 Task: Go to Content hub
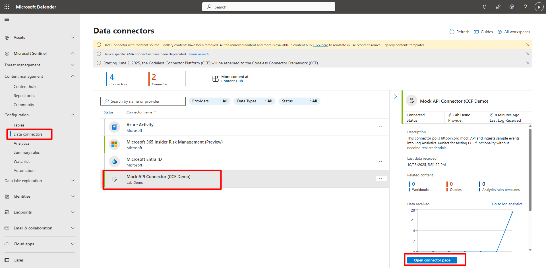pos(25,86)
